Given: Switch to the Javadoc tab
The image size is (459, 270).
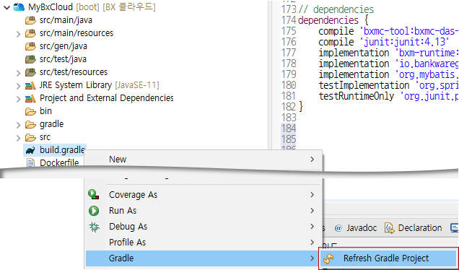Looking at the screenshot, I should click(x=355, y=228).
